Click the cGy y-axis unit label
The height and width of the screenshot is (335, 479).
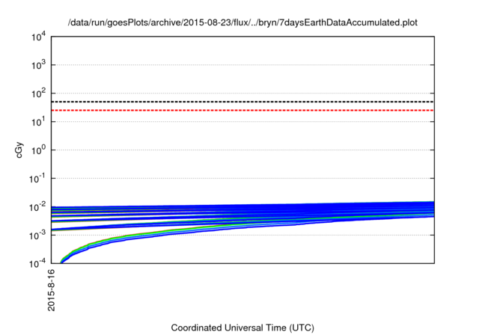19,150
